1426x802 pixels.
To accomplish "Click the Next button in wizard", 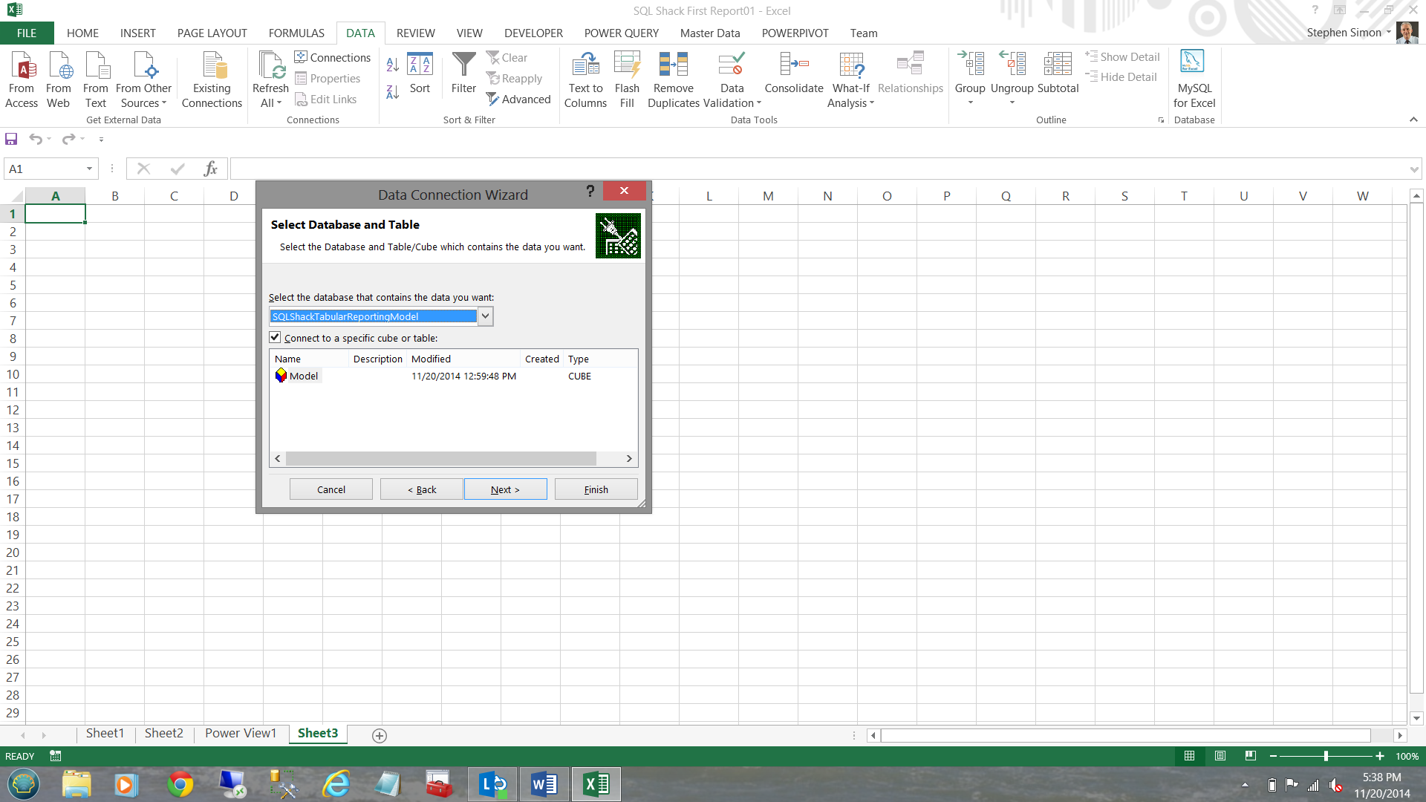I will pyautogui.click(x=505, y=489).
